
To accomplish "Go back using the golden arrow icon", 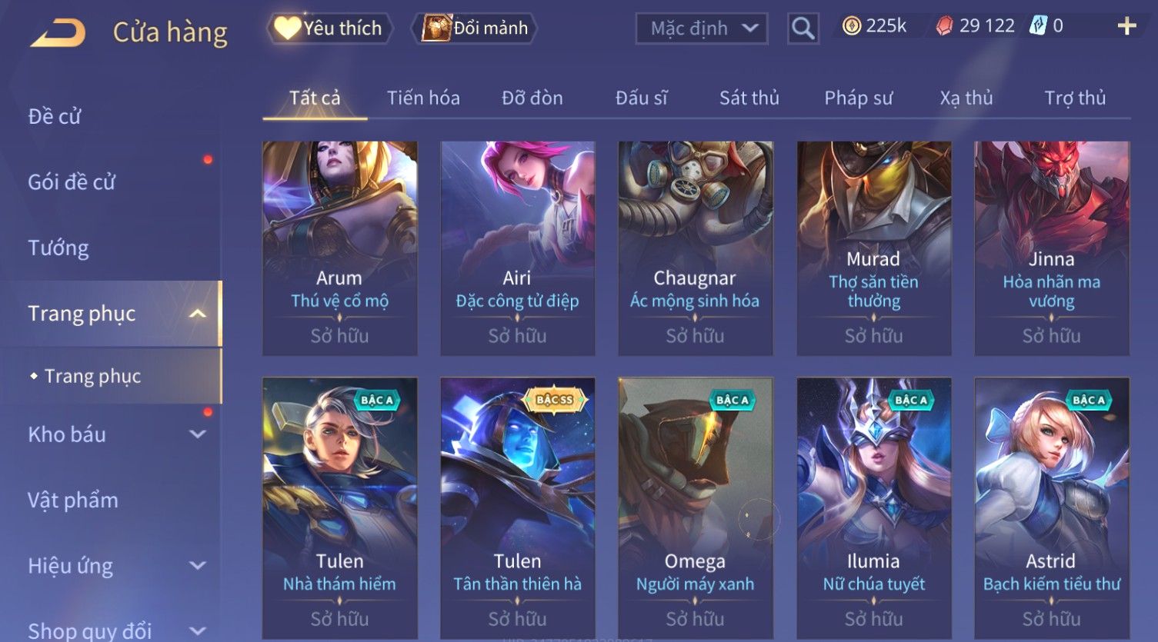I will tap(58, 32).
